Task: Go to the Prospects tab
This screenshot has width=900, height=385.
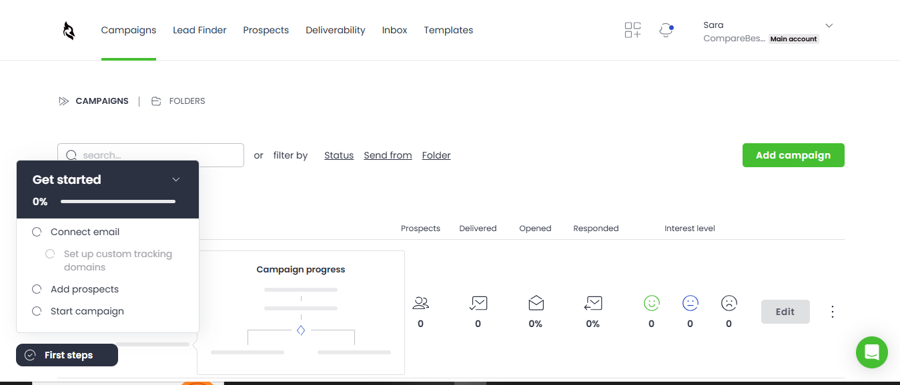Action: pyautogui.click(x=266, y=30)
